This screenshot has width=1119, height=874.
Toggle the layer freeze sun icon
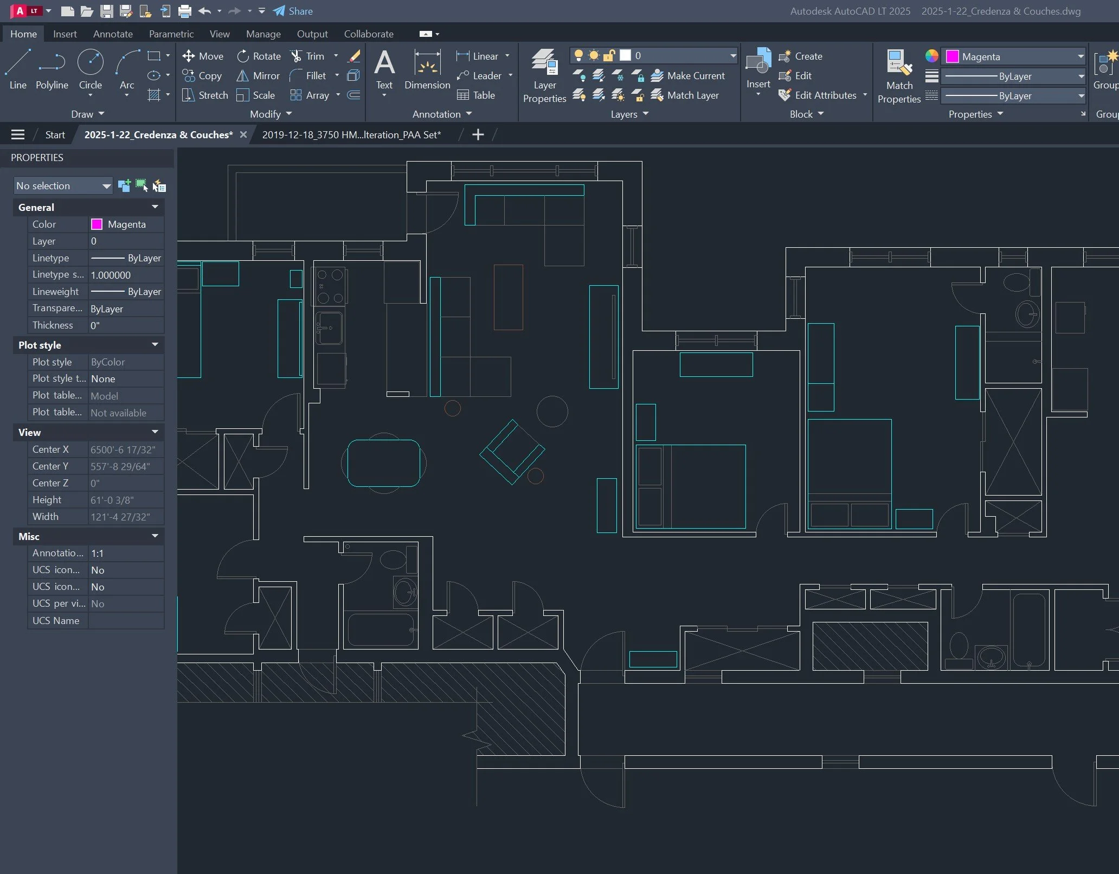[594, 56]
